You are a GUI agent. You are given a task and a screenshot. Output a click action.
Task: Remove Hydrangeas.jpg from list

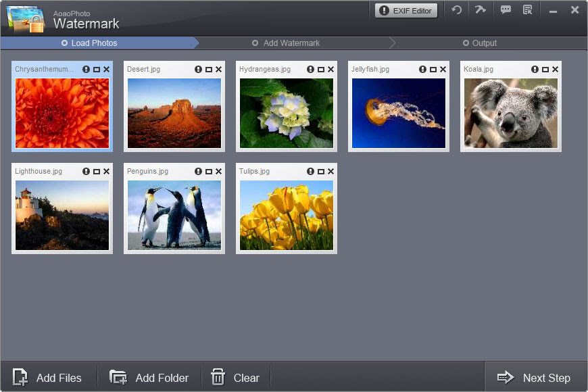(330, 70)
